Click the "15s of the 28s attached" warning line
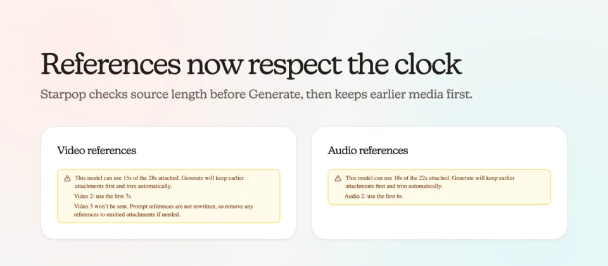Image resolution: width=608 pixels, height=266 pixels. [x=165, y=182]
